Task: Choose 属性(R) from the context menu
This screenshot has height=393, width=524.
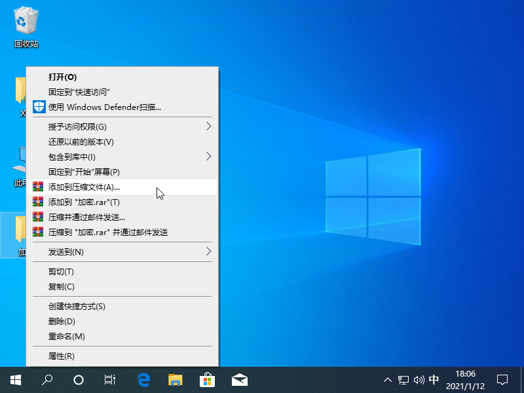Action: click(62, 356)
